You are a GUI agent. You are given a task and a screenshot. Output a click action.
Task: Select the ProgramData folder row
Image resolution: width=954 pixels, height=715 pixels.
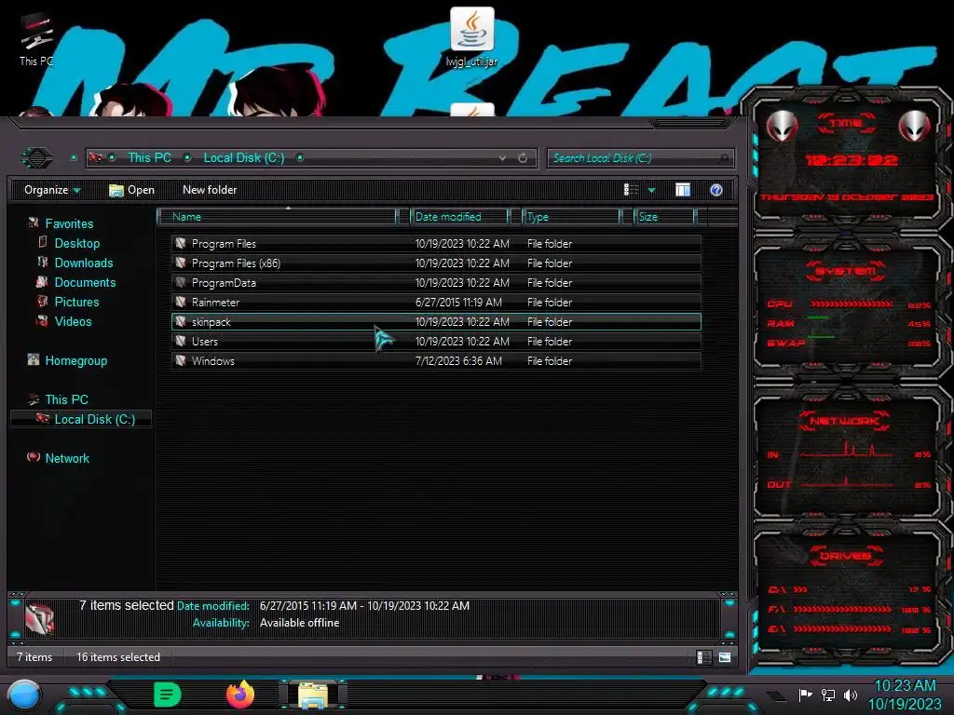(436, 283)
